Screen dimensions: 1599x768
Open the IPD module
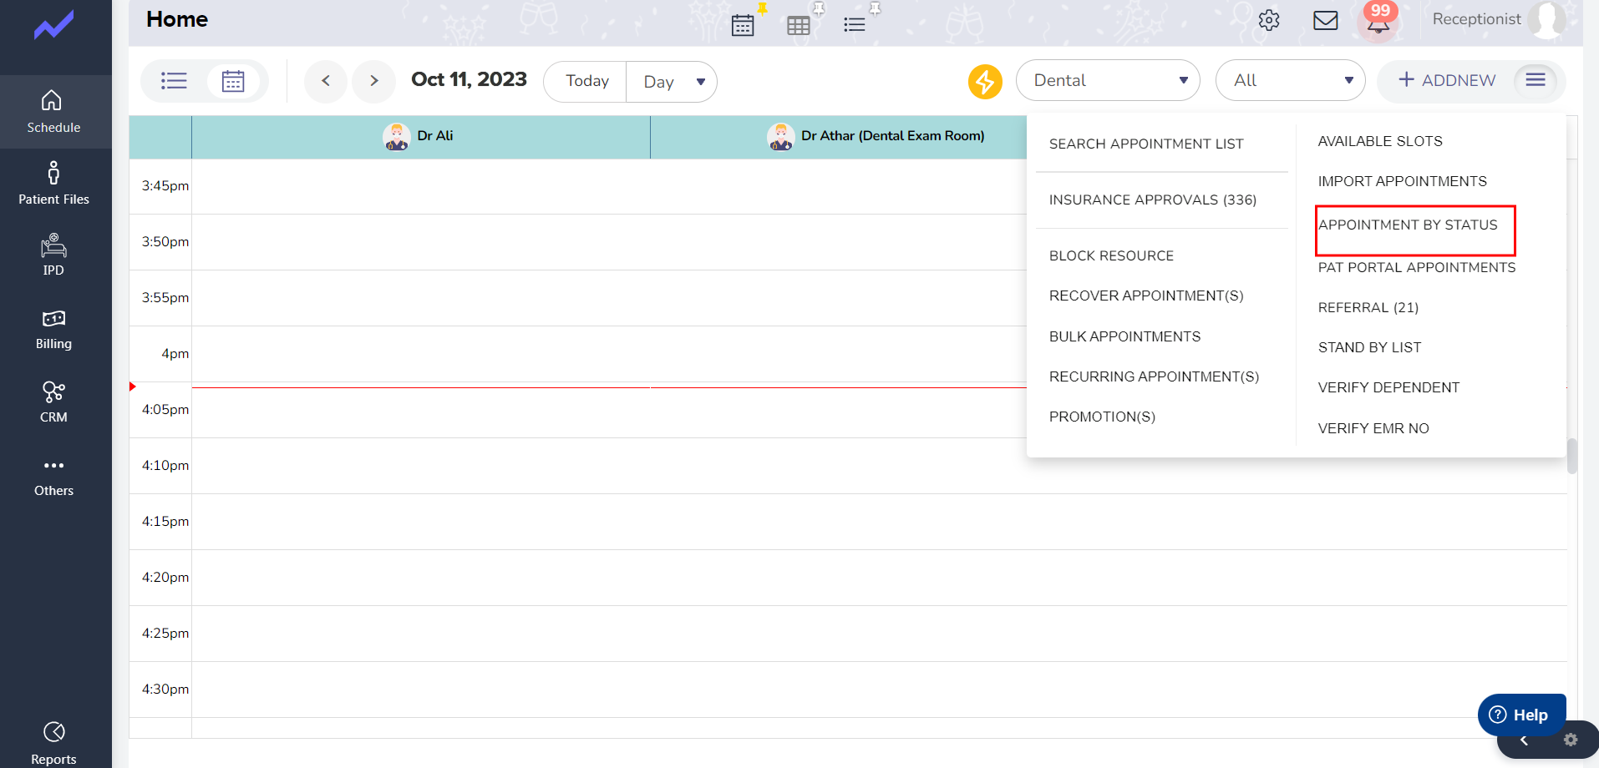click(x=53, y=255)
